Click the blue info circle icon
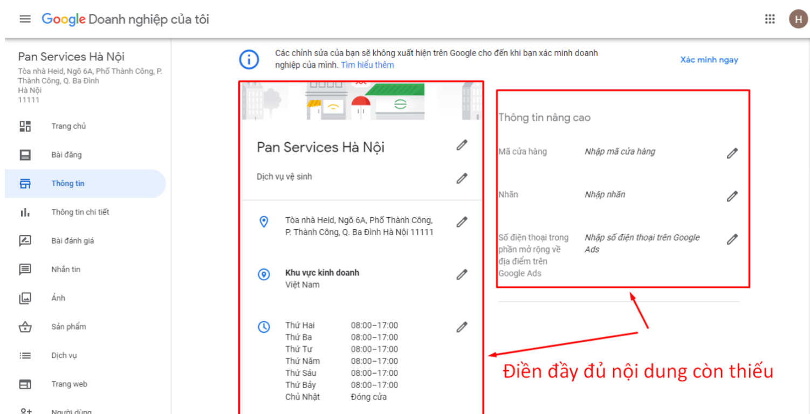810x414 pixels. tap(249, 60)
